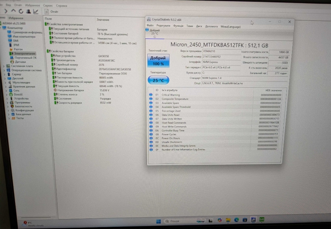Click the 25 °C temperature button

pyautogui.click(x=158, y=80)
